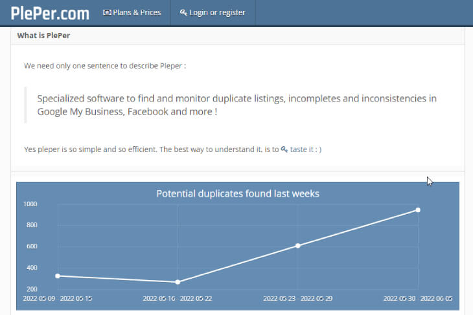
Task: Click the y-axis value 400
Action: click(x=32, y=267)
